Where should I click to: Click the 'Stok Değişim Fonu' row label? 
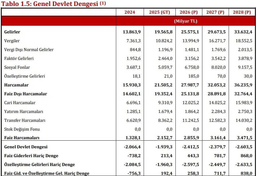pyautogui.click(x=23, y=129)
